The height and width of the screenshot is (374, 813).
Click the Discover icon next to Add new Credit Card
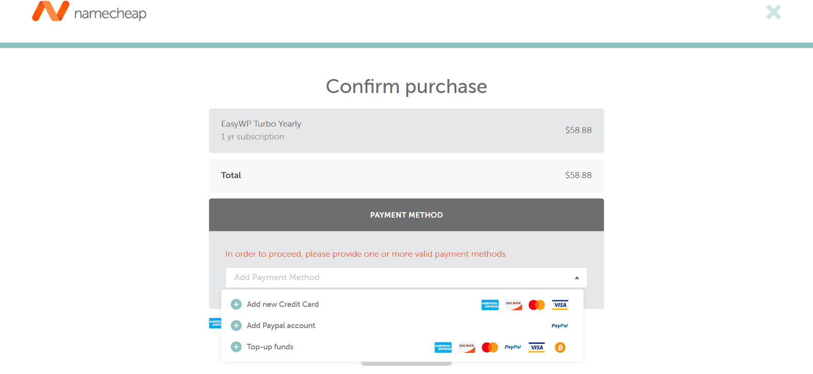tap(513, 304)
